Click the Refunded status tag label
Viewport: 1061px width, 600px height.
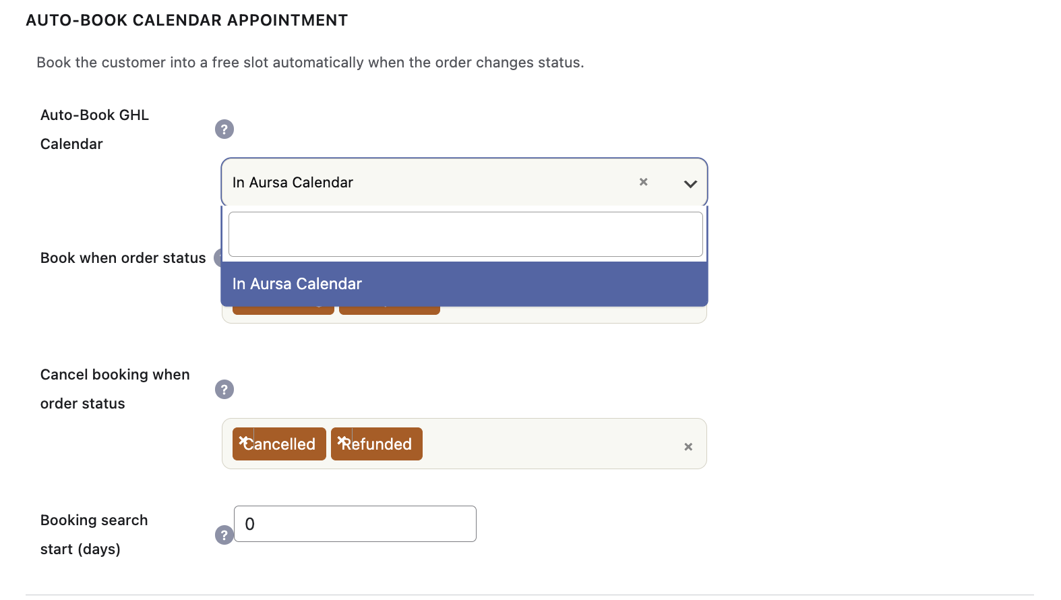(x=377, y=444)
